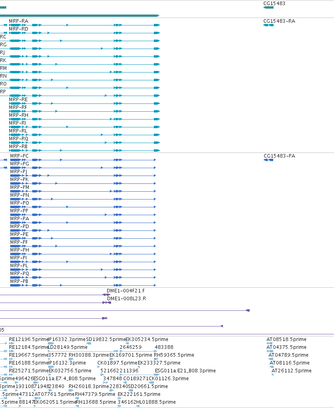Viewport: 334px width, 408px height.
Task: Click EST CK01897.5prime
Action: tap(117, 363)
